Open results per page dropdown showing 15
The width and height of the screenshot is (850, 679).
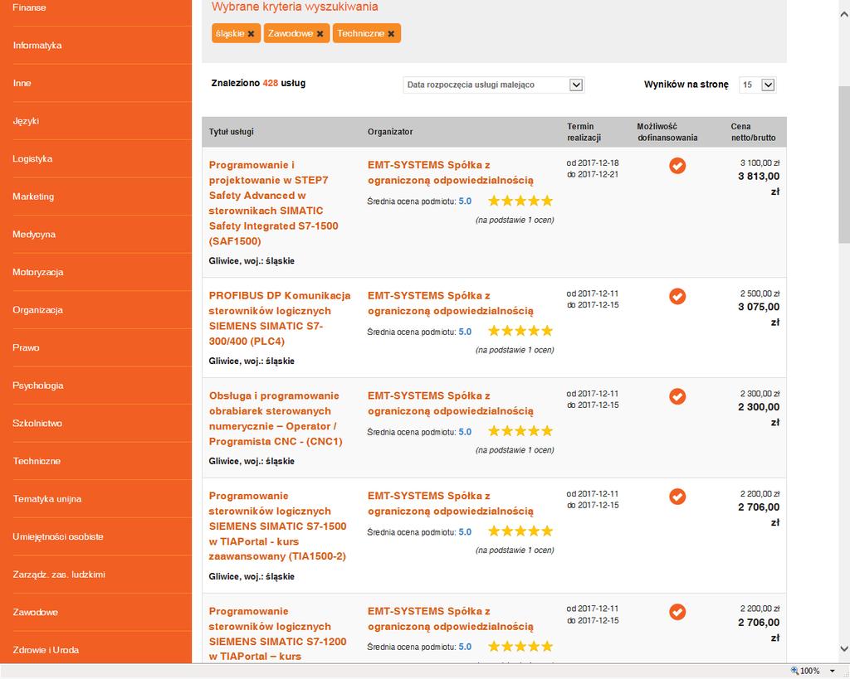[757, 85]
